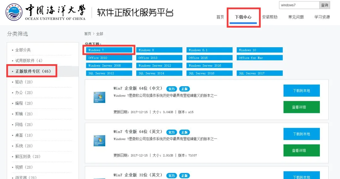Select 试用版软件 (4) category
Image resolution: width=340 pixels, height=179 pixels.
click(x=29, y=61)
